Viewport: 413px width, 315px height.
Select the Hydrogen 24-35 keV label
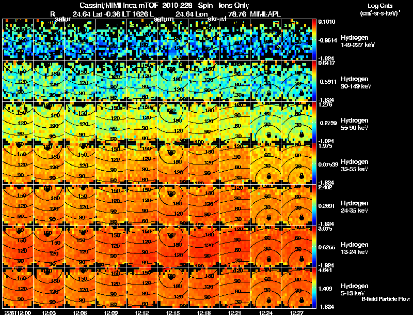[x=355, y=207]
